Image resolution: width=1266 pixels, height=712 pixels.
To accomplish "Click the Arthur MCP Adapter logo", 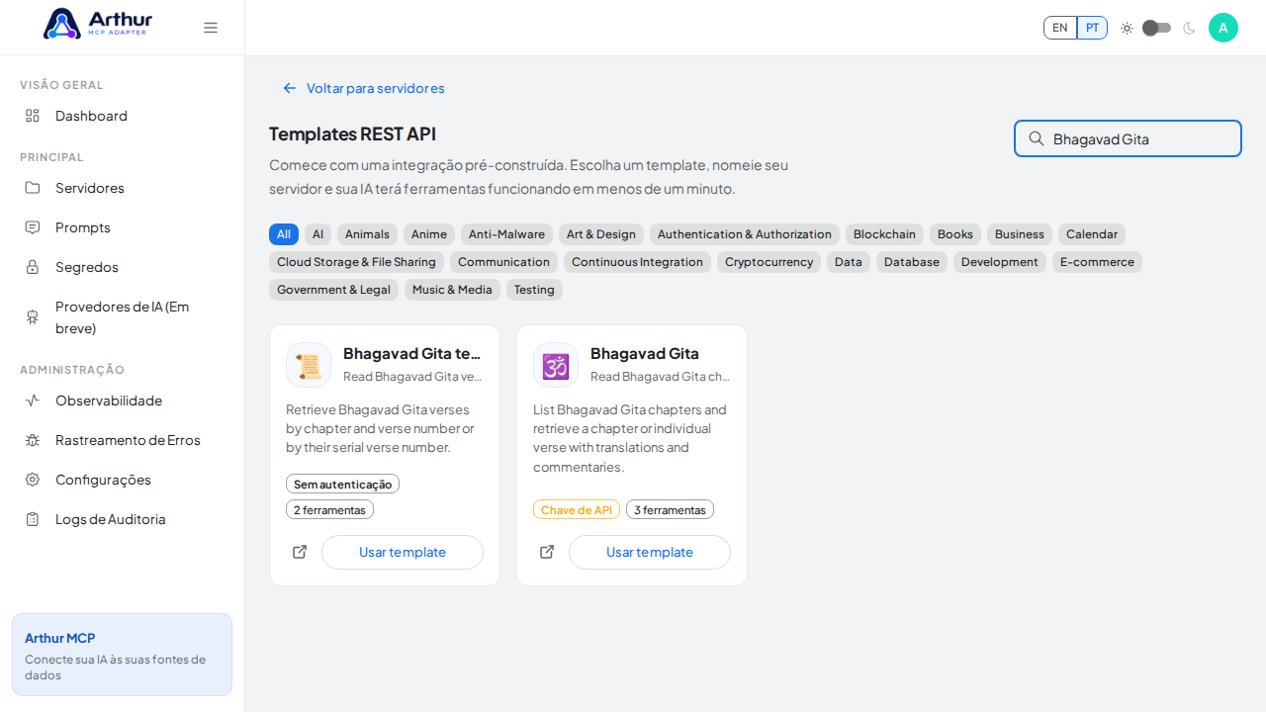I will (x=98, y=24).
